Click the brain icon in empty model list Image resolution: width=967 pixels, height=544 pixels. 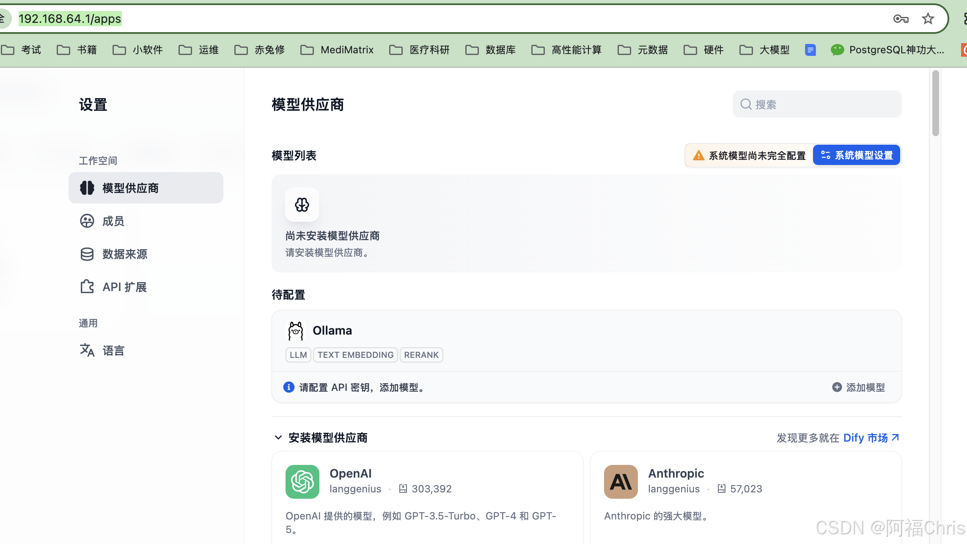click(302, 205)
